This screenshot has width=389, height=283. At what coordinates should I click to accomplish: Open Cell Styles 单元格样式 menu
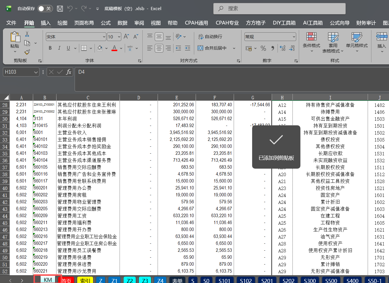357,42
